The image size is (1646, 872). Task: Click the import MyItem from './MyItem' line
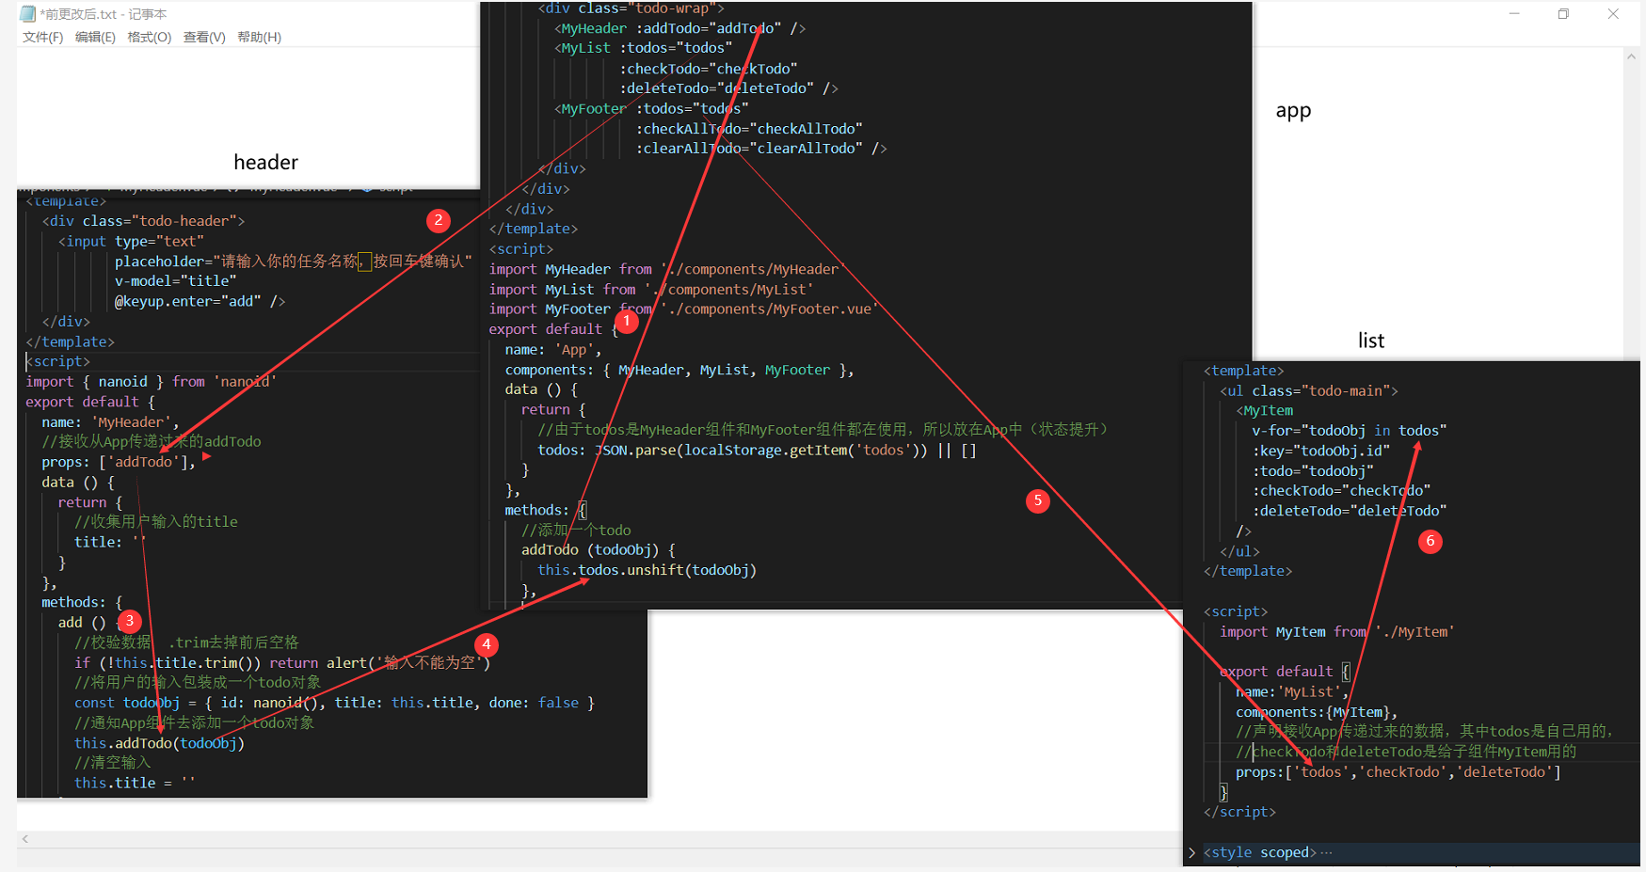click(1337, 632)
